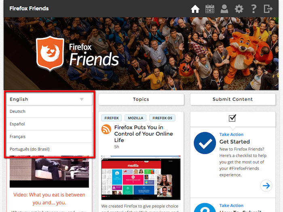
Task: Click the blue arrow on Get Started
Action: tap(266, 185)
